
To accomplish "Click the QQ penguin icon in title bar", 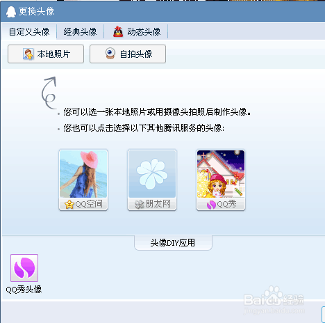I will tap(11, 12).
